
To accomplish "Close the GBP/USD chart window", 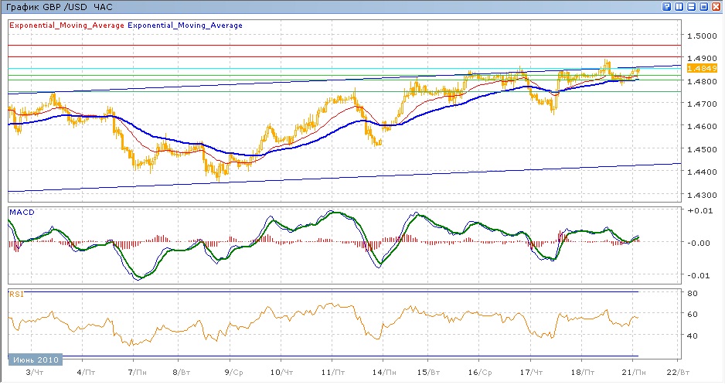I will [716, 7].
